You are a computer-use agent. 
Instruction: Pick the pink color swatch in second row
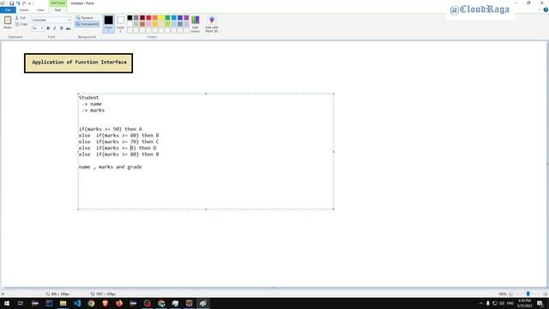point(148,24)
